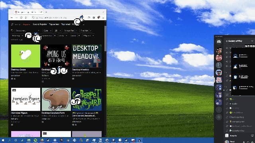Click the Discord add server plus icon
The width and height of the screenshot is (255, 143).
[x=219, y=110]
